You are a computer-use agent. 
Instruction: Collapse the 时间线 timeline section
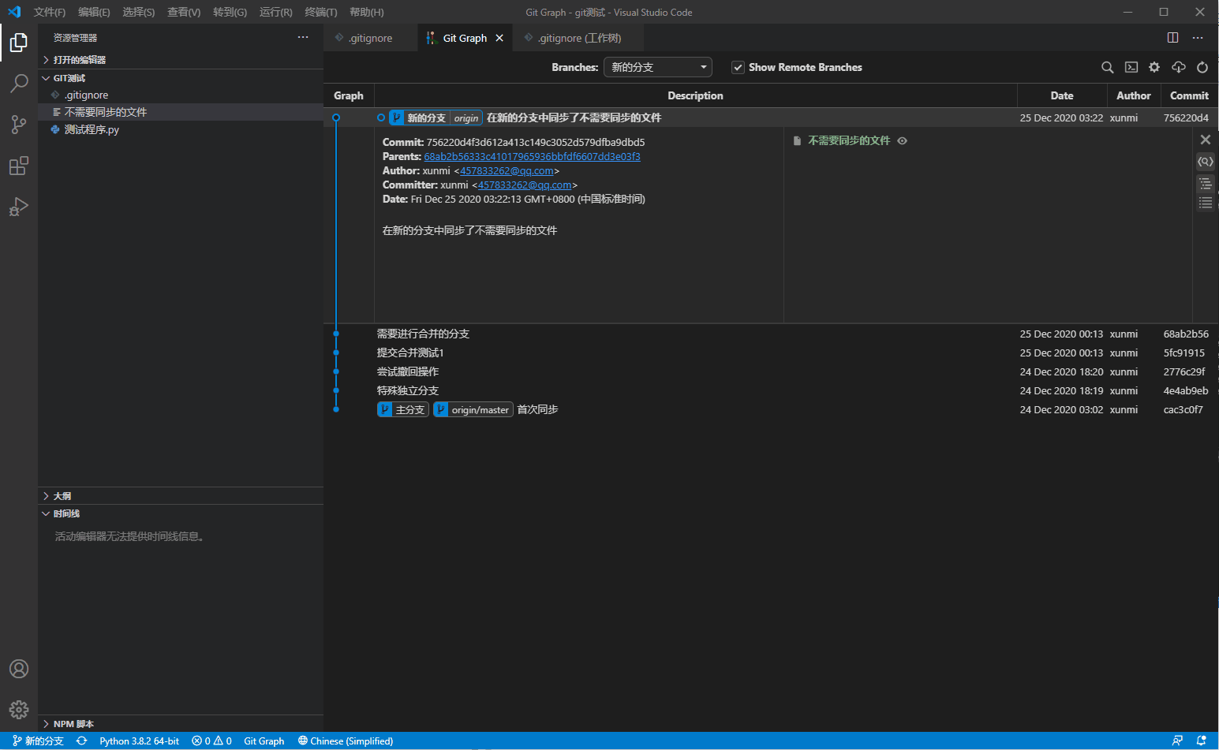click(x=181, y=513)
